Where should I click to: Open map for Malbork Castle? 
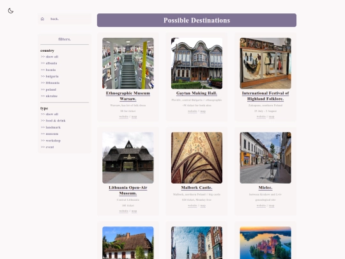point(203,205)
